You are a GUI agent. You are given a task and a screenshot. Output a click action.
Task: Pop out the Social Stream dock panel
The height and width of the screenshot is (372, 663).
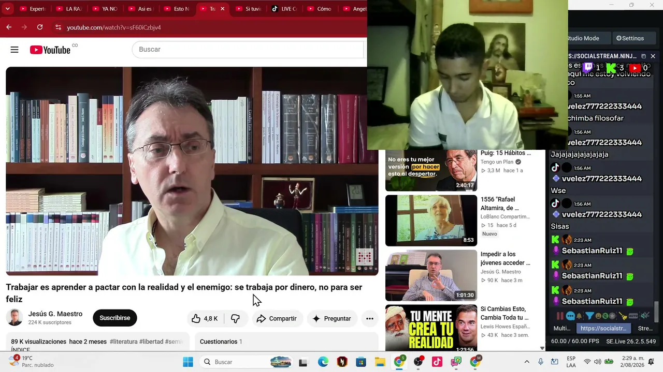(x=643, y=56)
